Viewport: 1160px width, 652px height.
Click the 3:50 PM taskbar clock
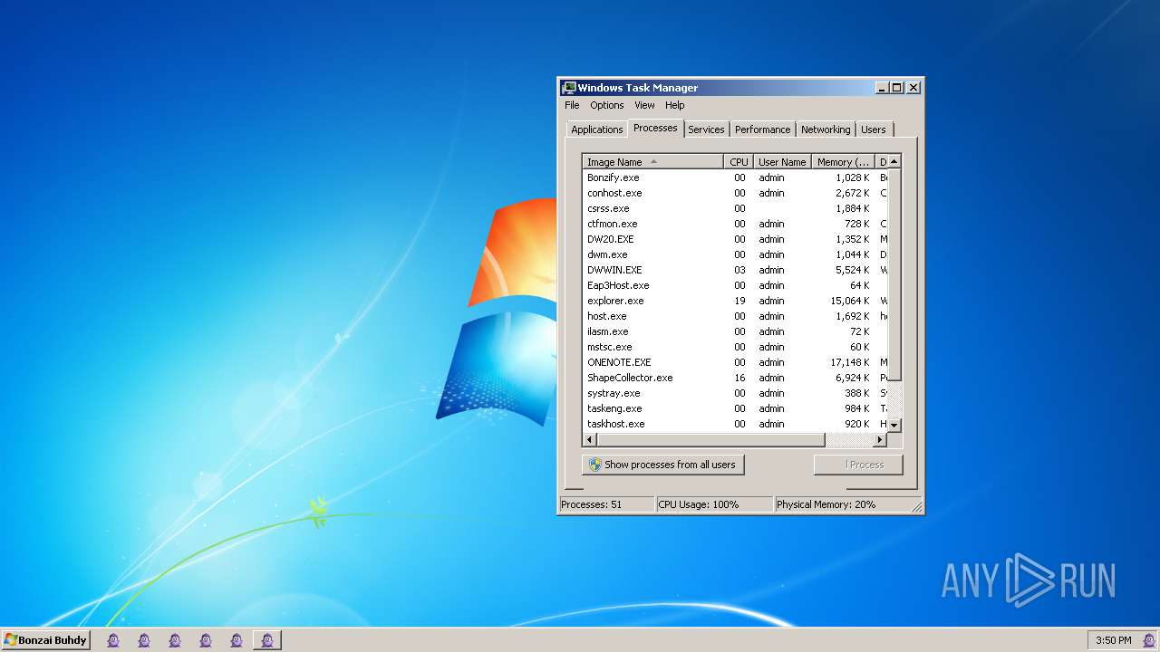tap(1114, 640)
